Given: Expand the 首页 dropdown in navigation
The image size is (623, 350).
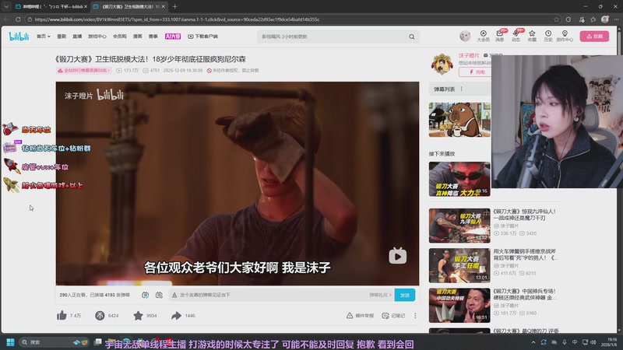Looking at the screenshot, I should click(44, 37).
